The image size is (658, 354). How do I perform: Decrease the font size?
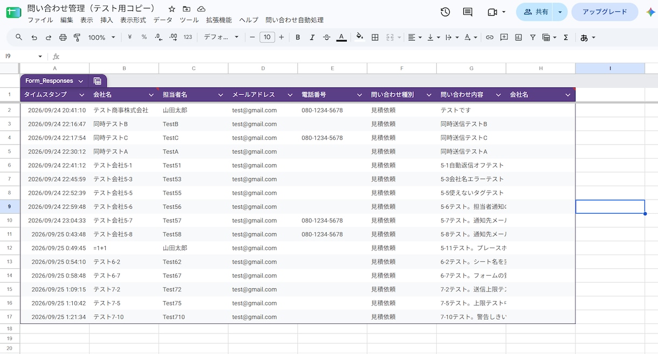[x=252, y=37]
